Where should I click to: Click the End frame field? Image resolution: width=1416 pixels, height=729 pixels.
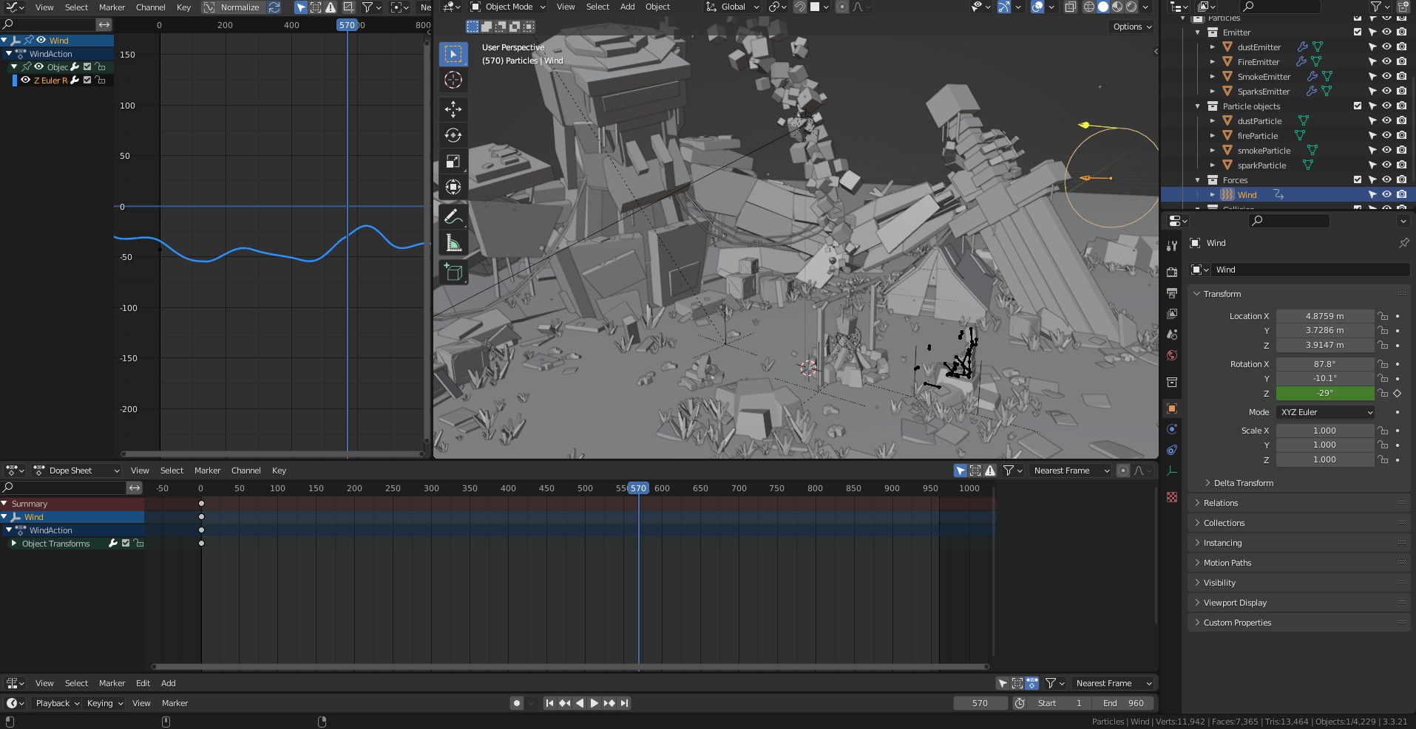click(x=1123, y=703)
